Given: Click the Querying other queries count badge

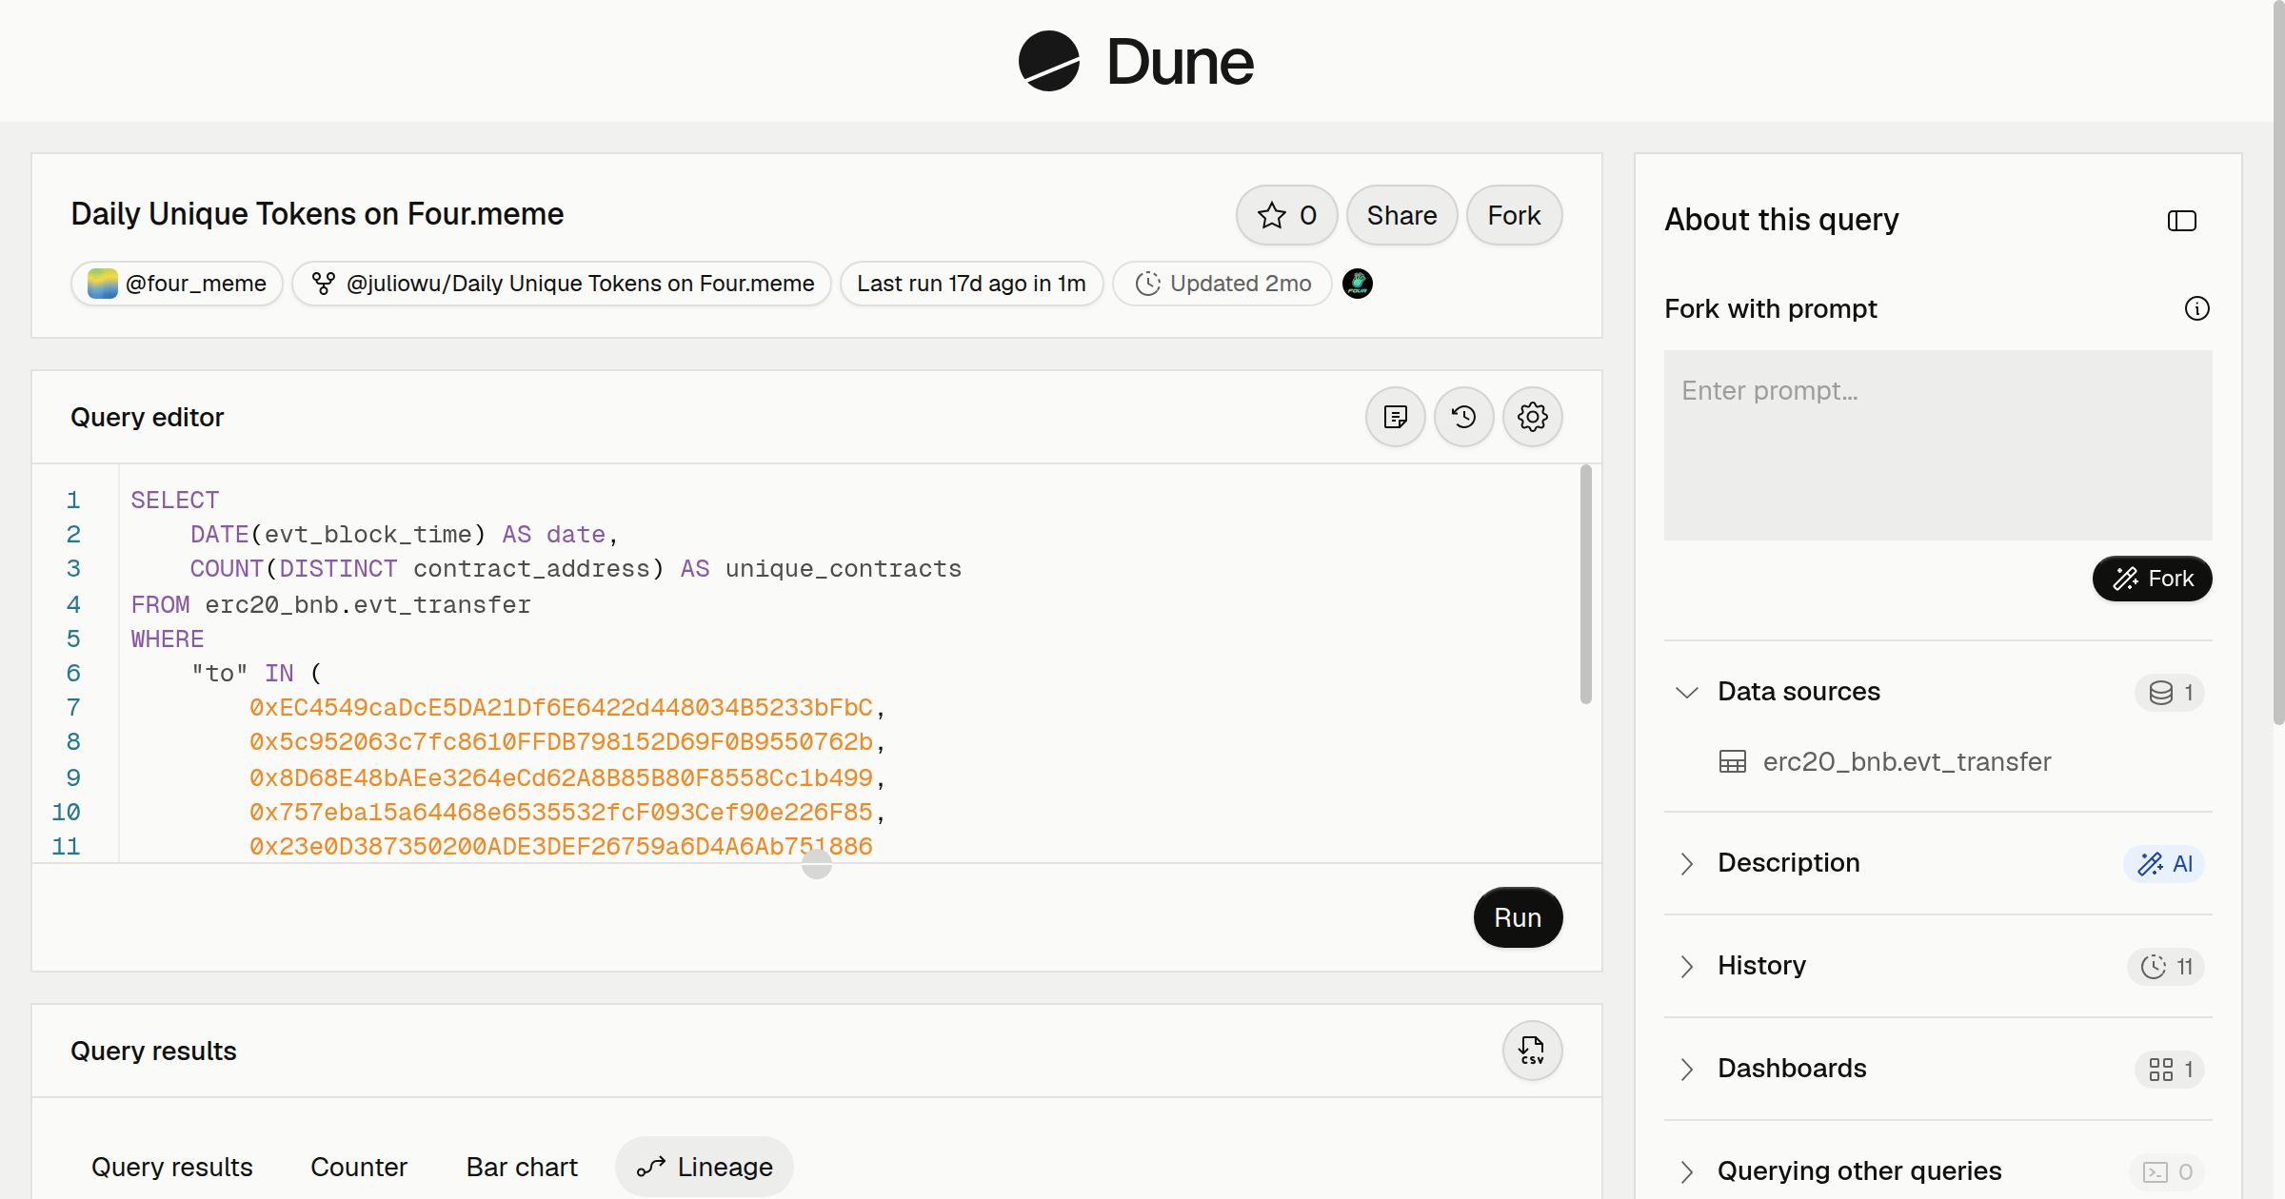Looking at the screenshot, I should (2167, 1172).
